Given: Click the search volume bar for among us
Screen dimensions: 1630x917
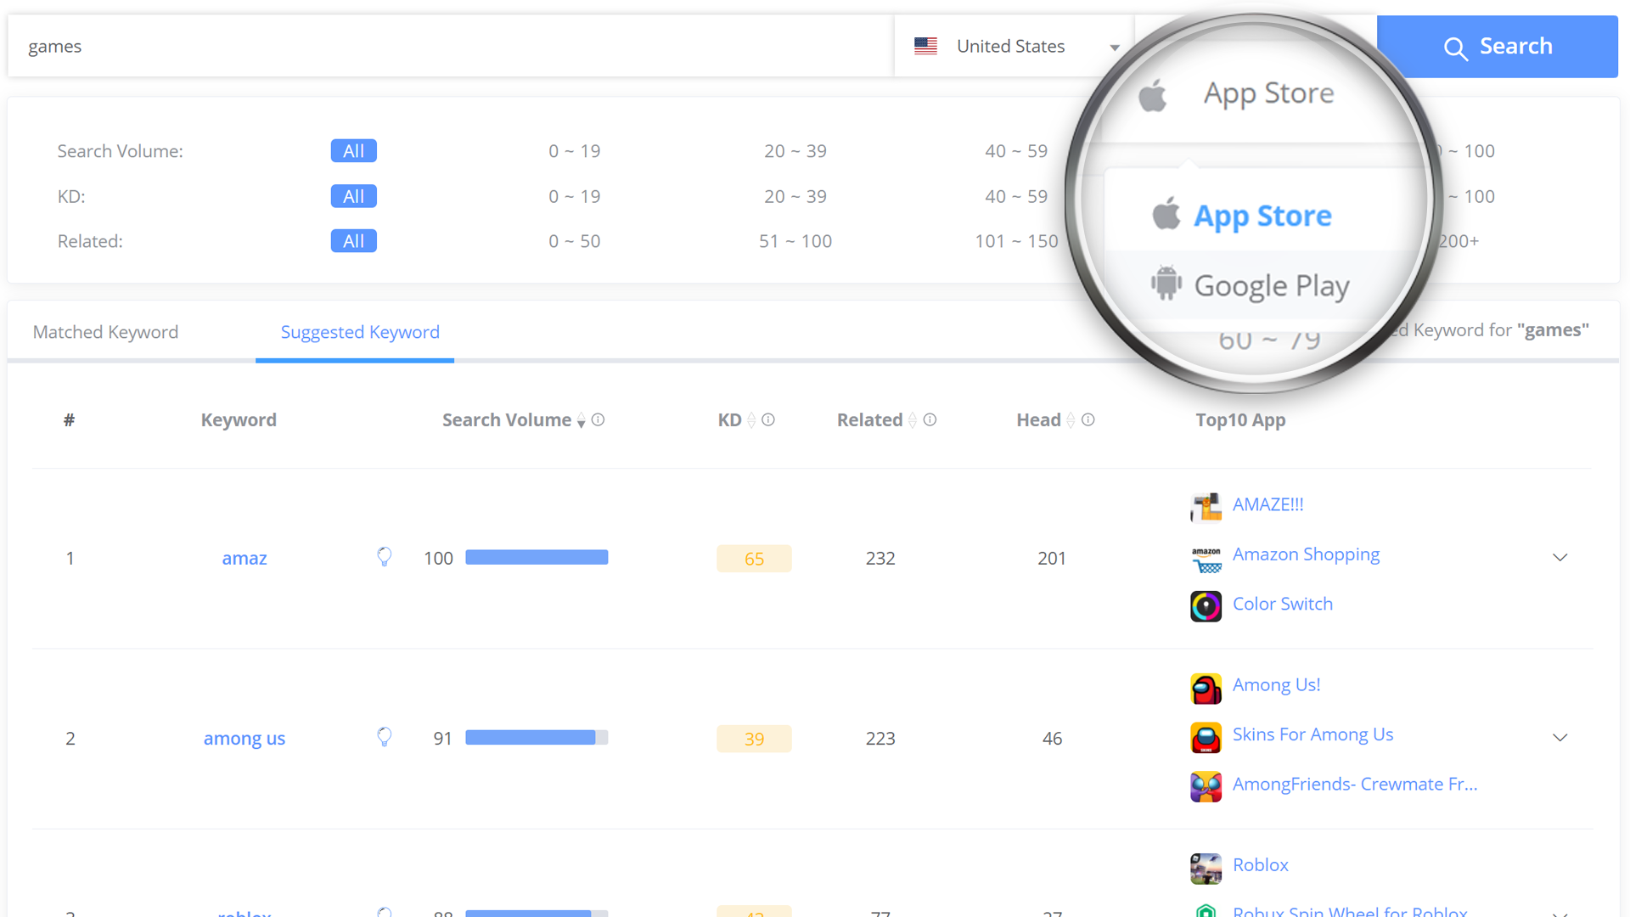Looking at the screenshot, I should (537, 738).
